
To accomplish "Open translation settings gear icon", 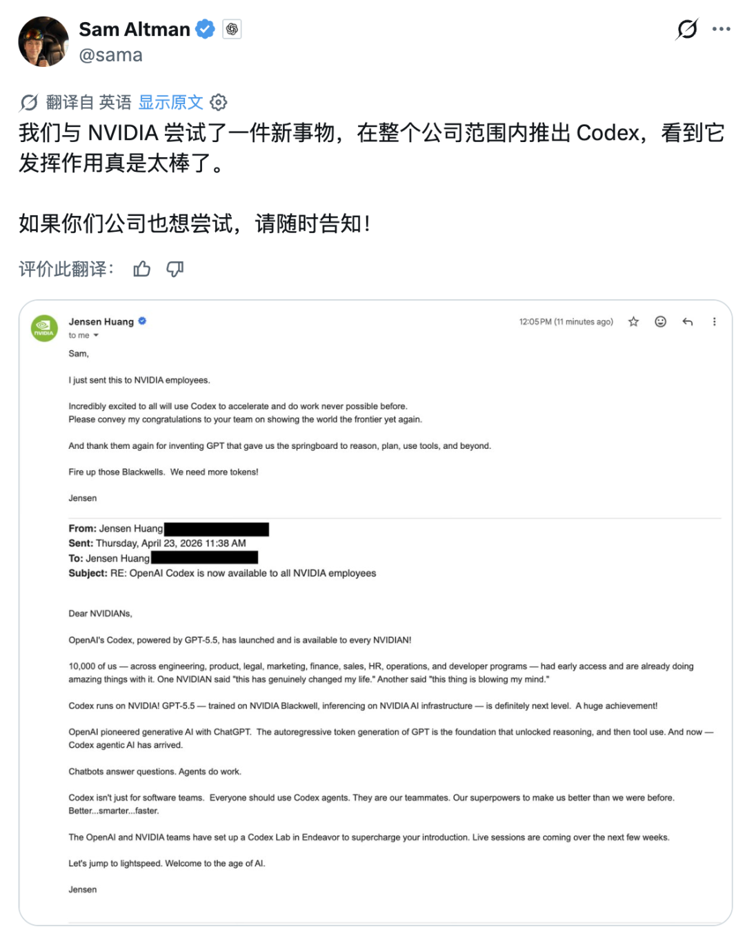I will (x=219, y=103).
